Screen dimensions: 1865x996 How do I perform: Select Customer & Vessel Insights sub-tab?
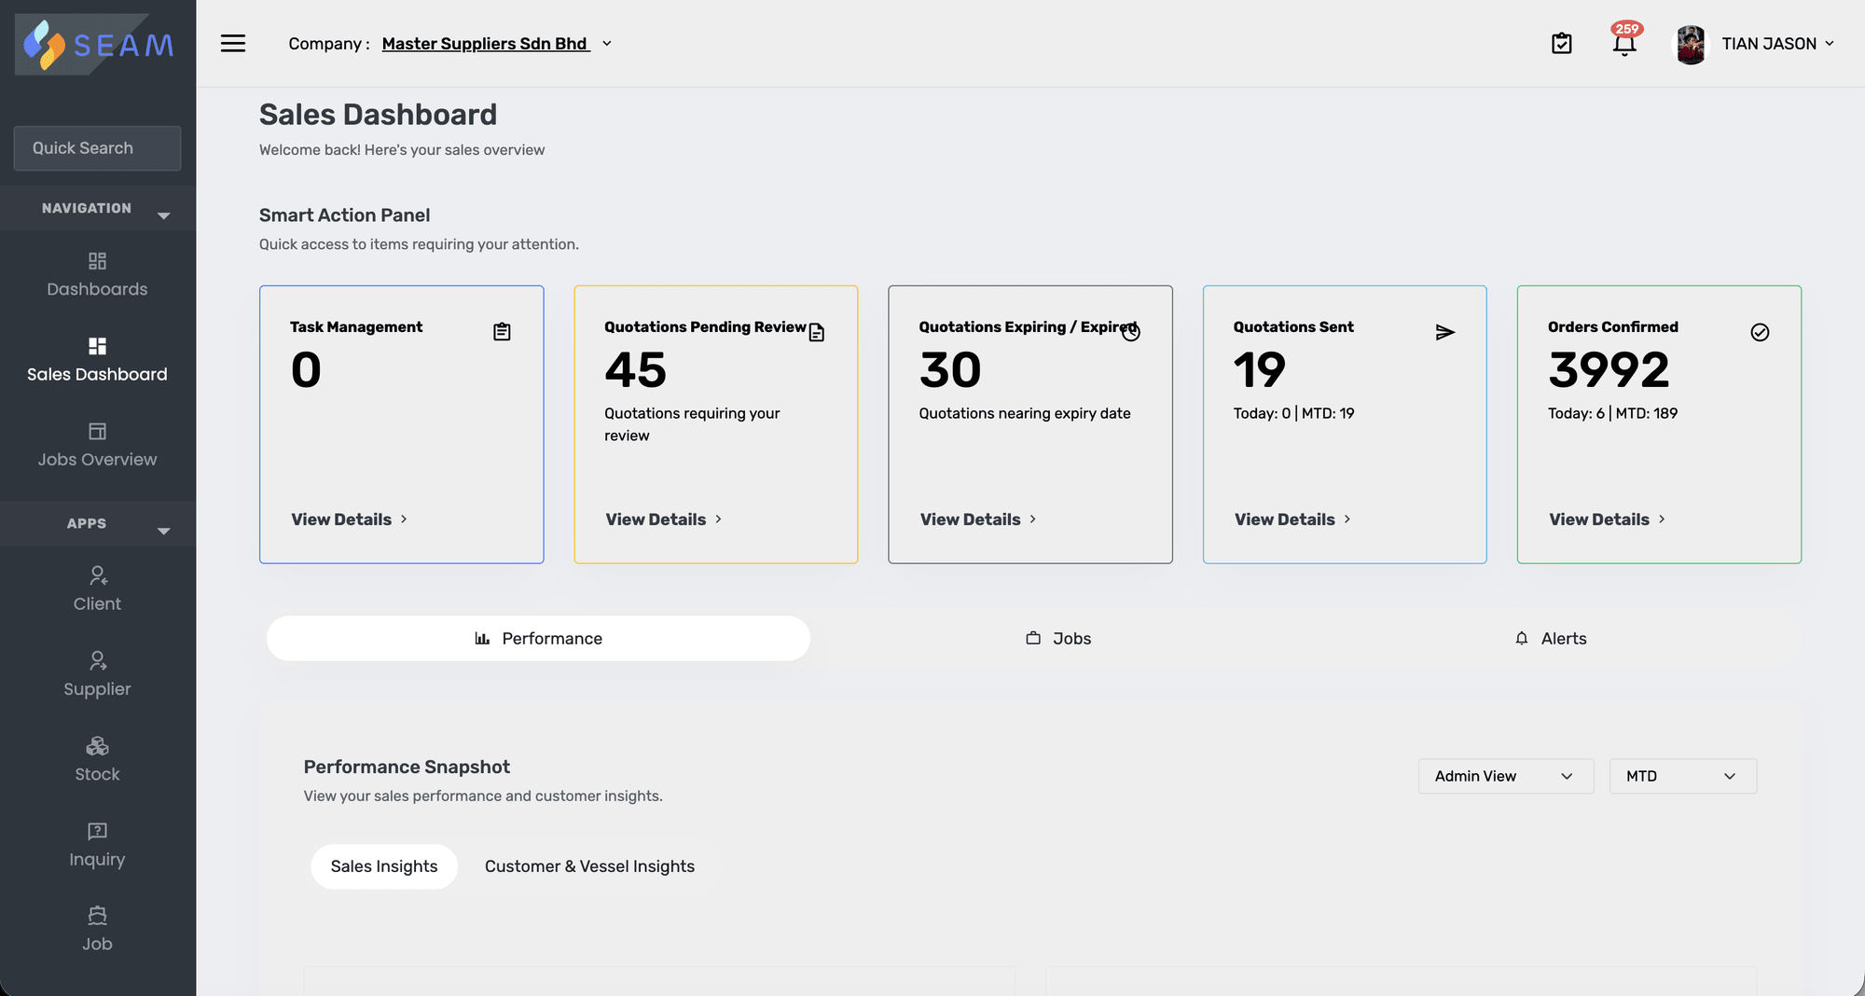(589, 866)
